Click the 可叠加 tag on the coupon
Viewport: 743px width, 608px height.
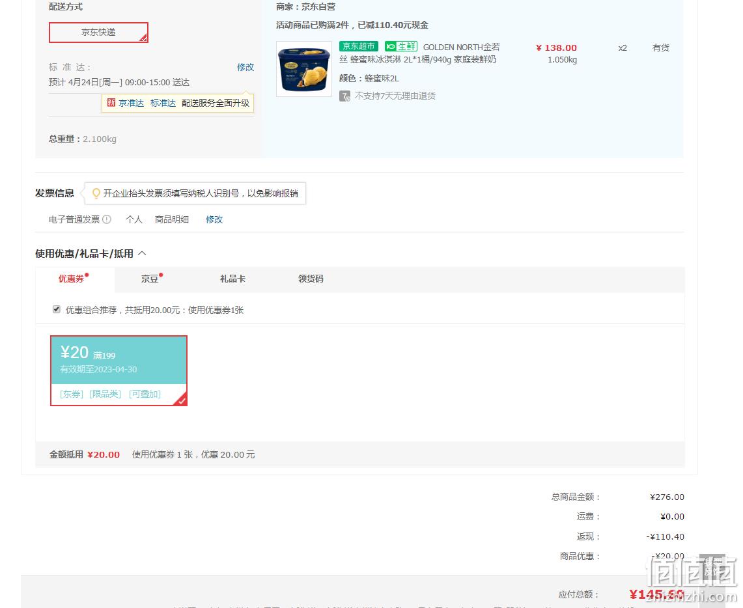pyautogui.click(x=145, y=394)
